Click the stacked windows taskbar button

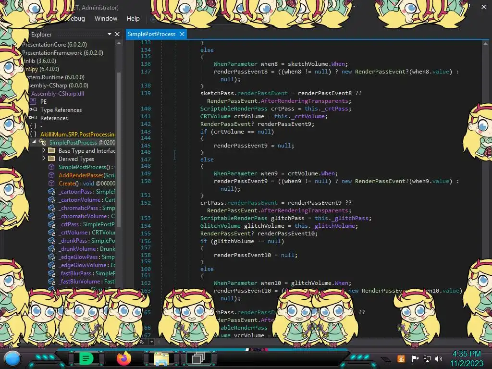coord(198,358)
